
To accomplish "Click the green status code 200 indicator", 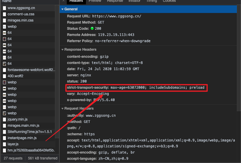I will click(x=92, y=29).
